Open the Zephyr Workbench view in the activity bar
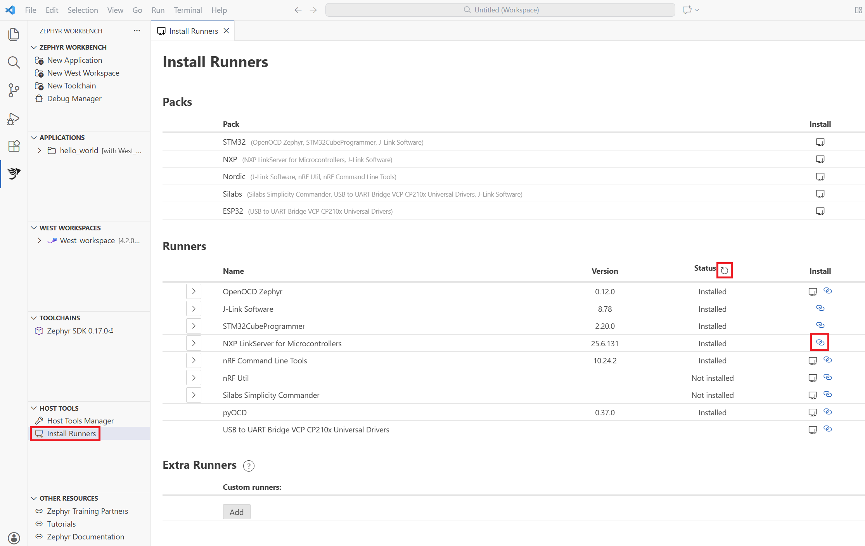865x546 pixels. tap(14, 173)
